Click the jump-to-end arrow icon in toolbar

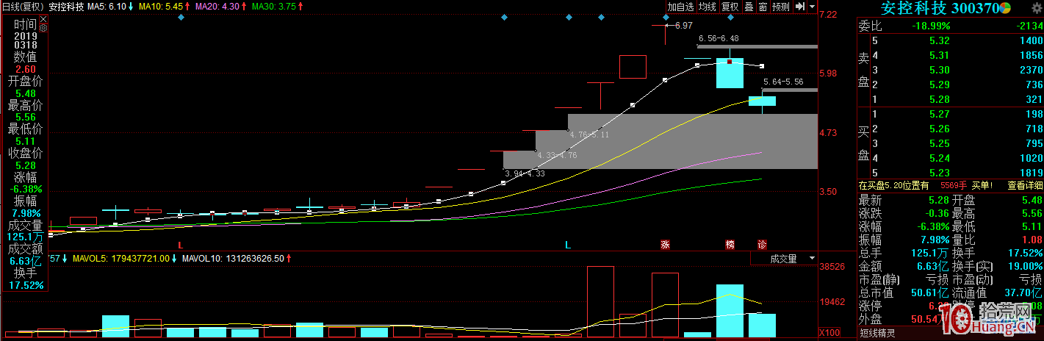800,7
